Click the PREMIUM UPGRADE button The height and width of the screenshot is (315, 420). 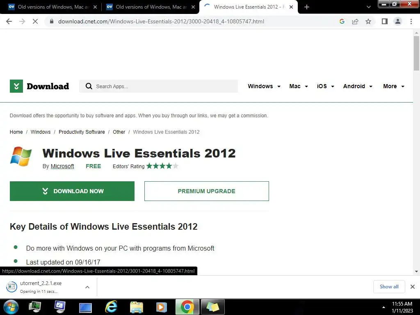click(x=207, y=191)
